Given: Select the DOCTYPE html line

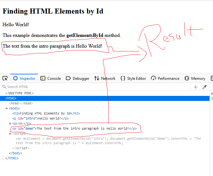Looking at the screenshot, I should point(20,93).
